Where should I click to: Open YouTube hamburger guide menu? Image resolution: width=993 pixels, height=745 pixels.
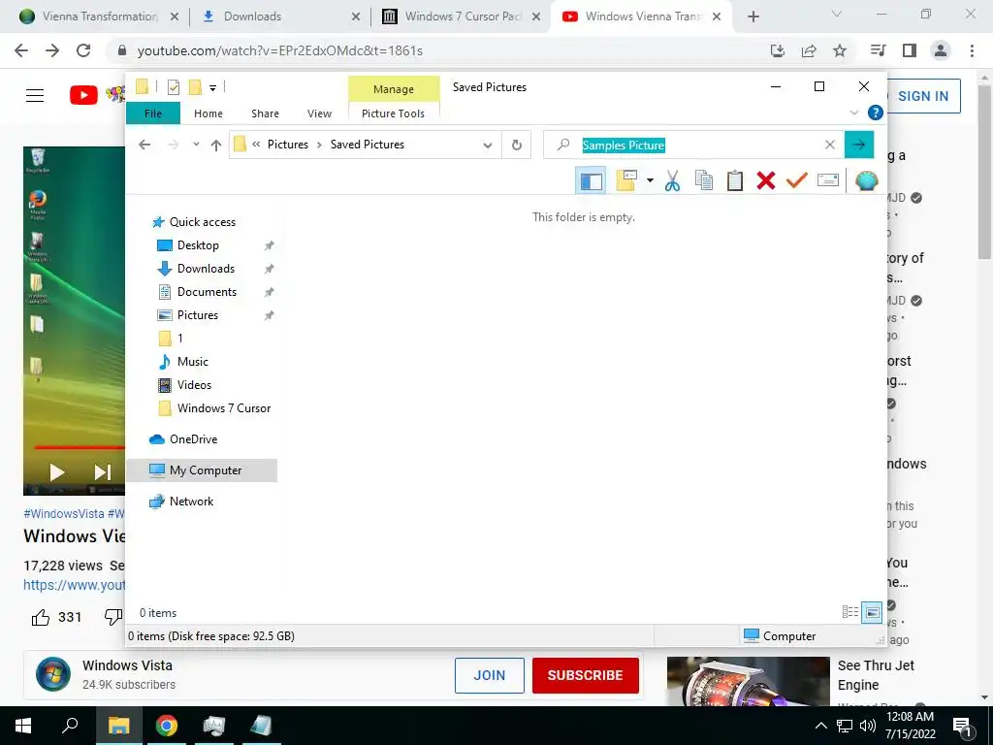pos(35,96)
